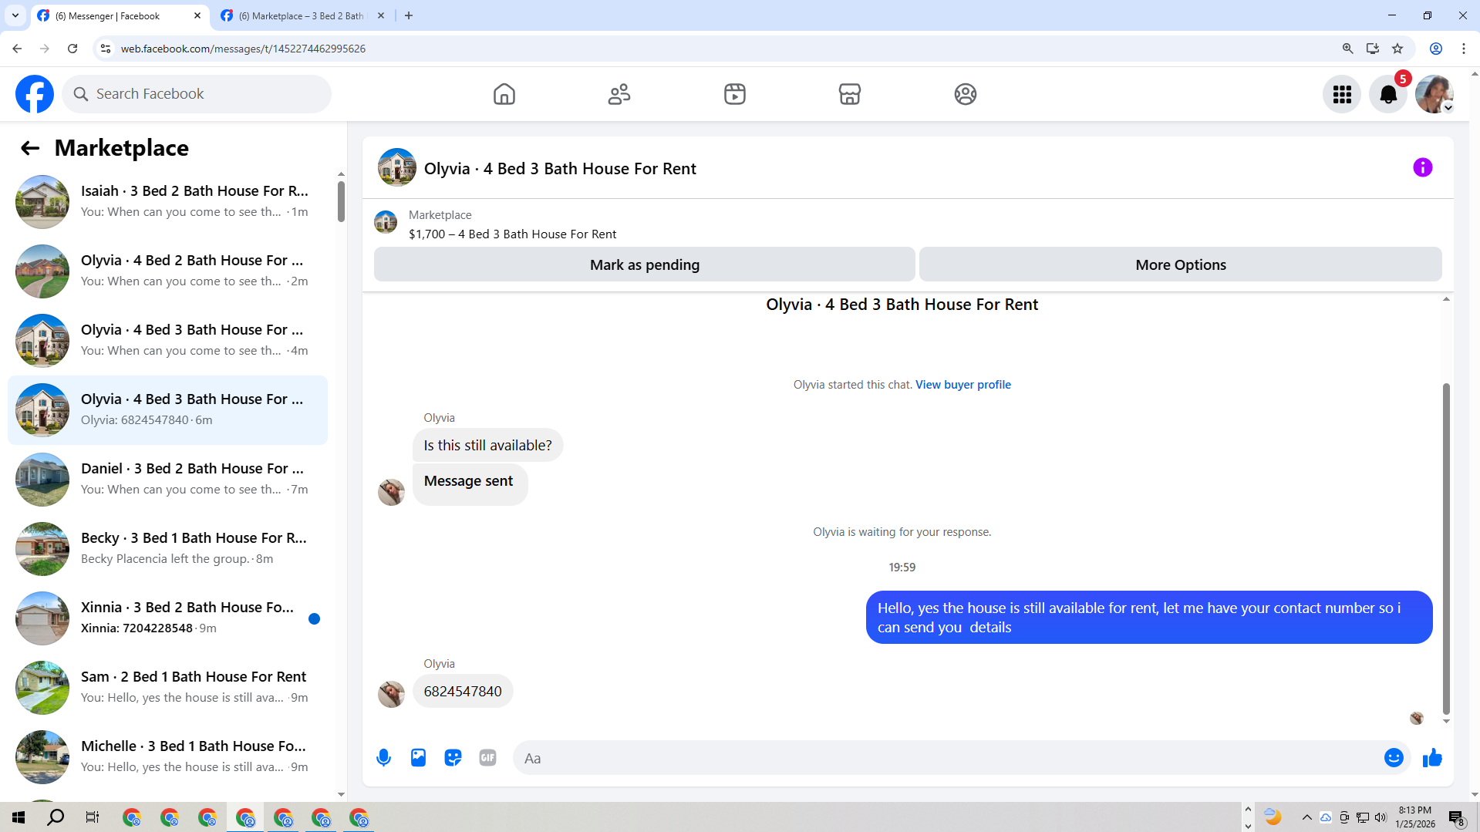Viewport: 1480px width, 832px height.
Task: Close the Marketplace browser tab
Action: point(380,15)
